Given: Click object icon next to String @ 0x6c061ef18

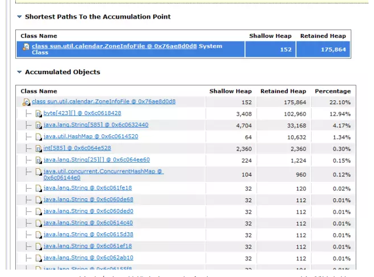Looking at the screenshot, I should click(x=39, y=246).
